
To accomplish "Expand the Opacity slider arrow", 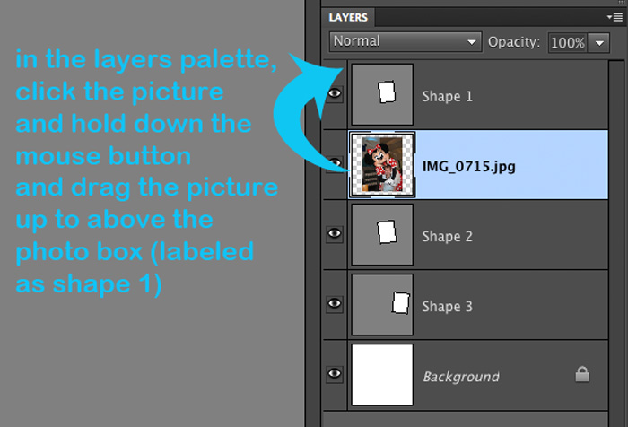I will tap(599, 43).
